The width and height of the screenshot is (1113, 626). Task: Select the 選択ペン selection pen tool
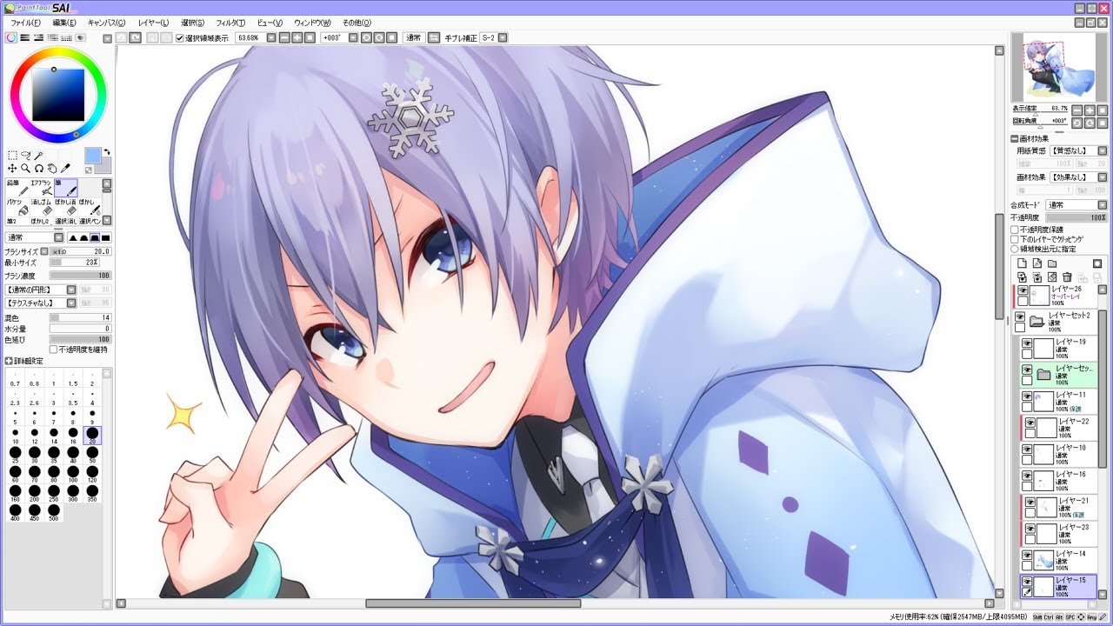point(90,222)
